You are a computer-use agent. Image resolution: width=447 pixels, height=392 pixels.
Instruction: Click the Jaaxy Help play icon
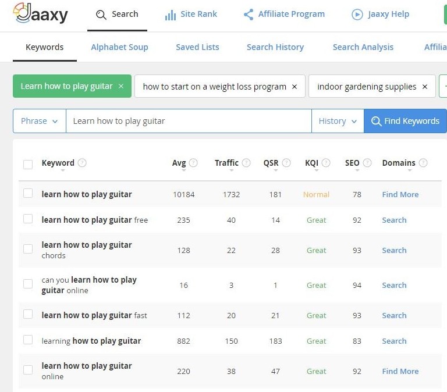pos(357,14)
